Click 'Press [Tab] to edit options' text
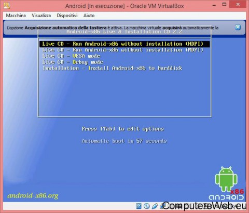Viewport: 249px width, 213px height. [x=123, y=129]
